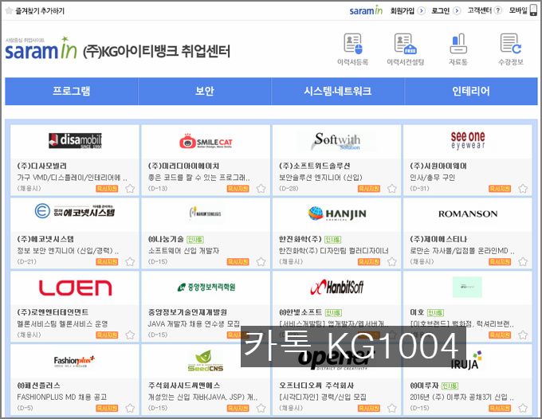The height and width of the screenshot is (419, 542).
Task: Open the HANJIN company logo
Action: (337, 213)
